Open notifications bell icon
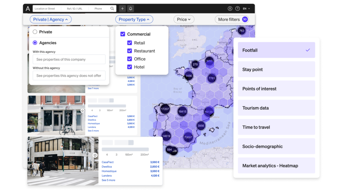 pyautogui.click(x=130, y=8)
